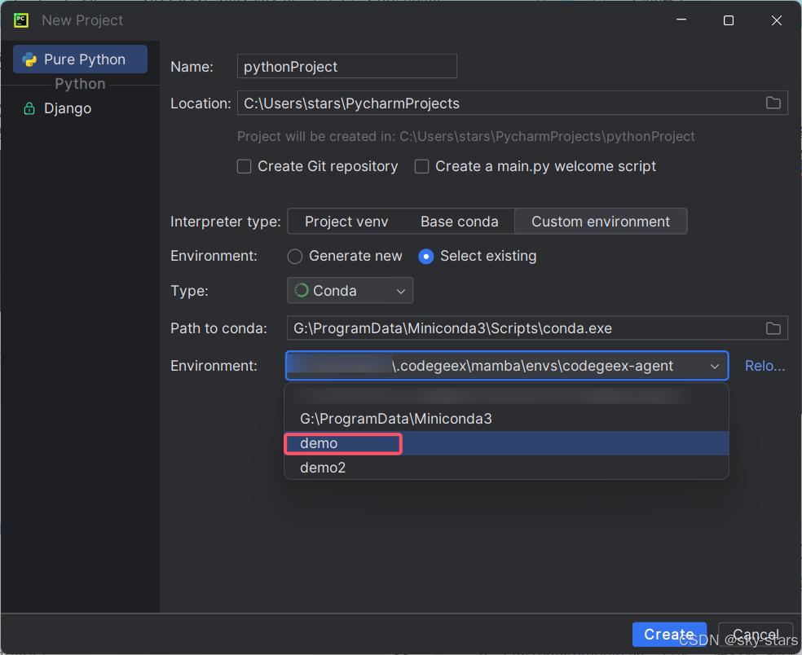
Task: Choose Select existing environment radio button
Action: (426, 256)
